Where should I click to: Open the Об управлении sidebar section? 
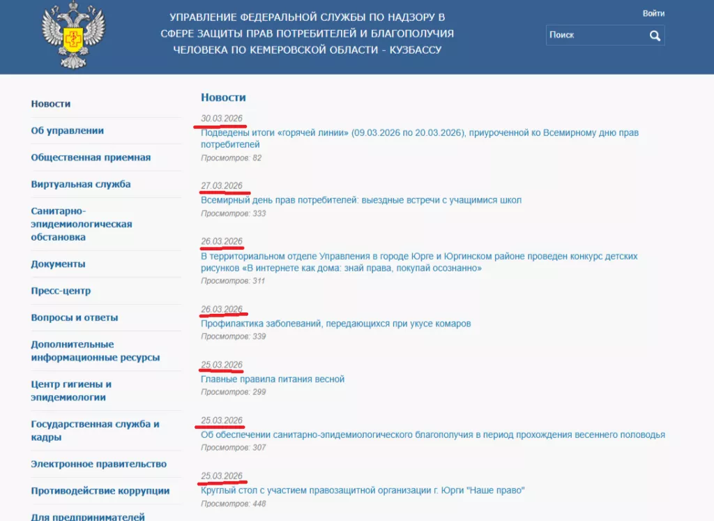(68, 130)
